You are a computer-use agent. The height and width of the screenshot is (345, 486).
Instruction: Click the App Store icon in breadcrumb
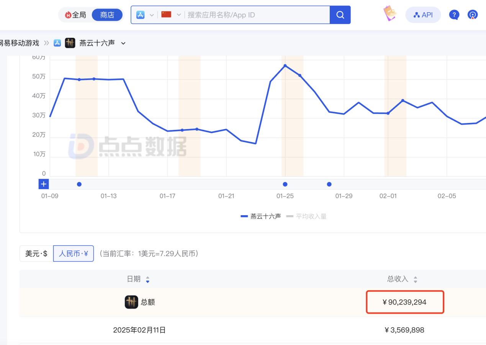point(57,43)
